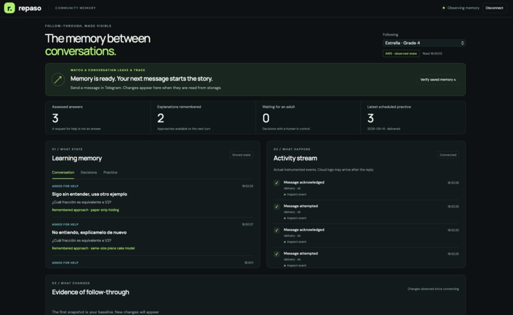This screenshot has width=513, height=315.
Task: Expand Inspect event under Message acknowledged 18:32:26
Action: pos(295,194)
